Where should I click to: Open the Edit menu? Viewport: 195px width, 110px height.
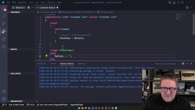pyautogui.click(x=14, y=2)
